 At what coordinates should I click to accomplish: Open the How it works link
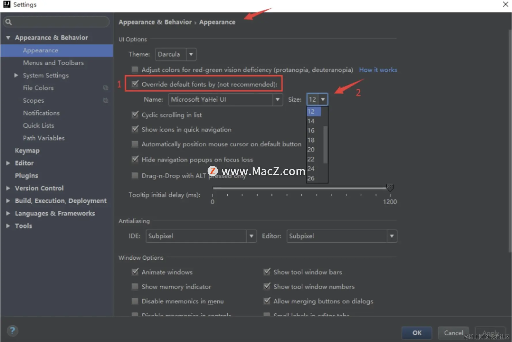[378, 70]
